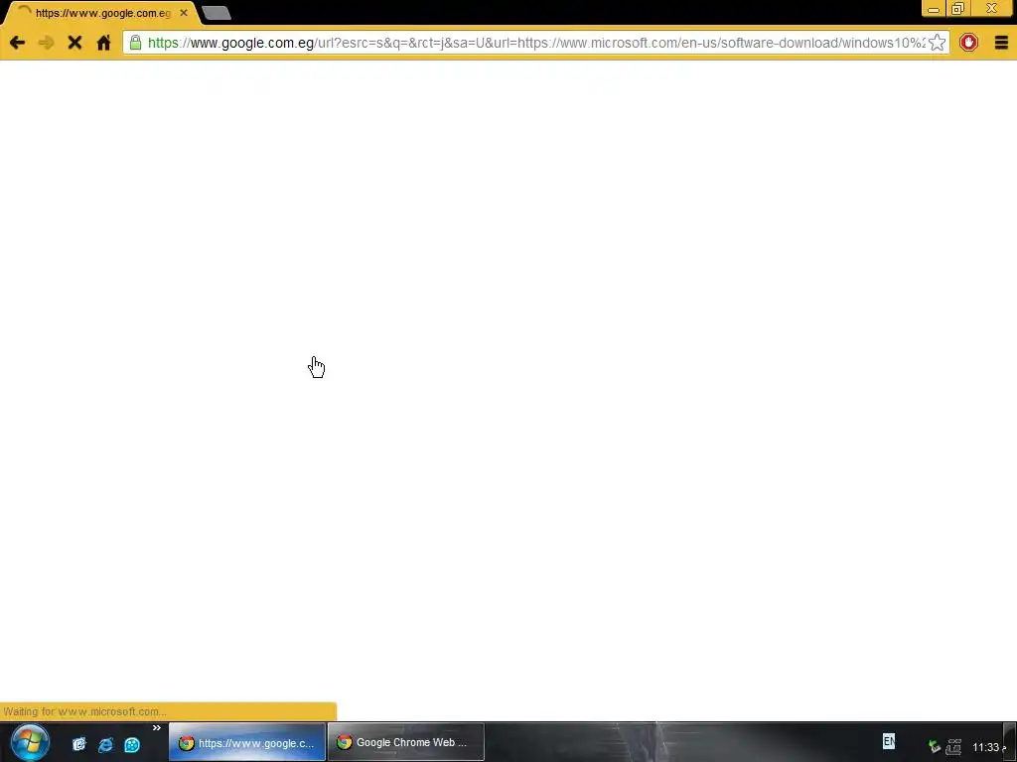Stop loading the page
This screenshot has height=762, width=1017.
[74, 43]
